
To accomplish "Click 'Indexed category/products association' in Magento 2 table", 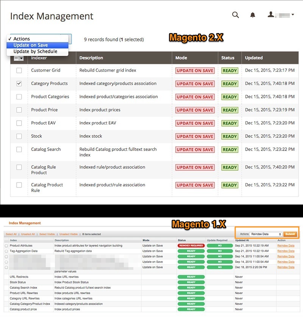I will tap(118, 83).
